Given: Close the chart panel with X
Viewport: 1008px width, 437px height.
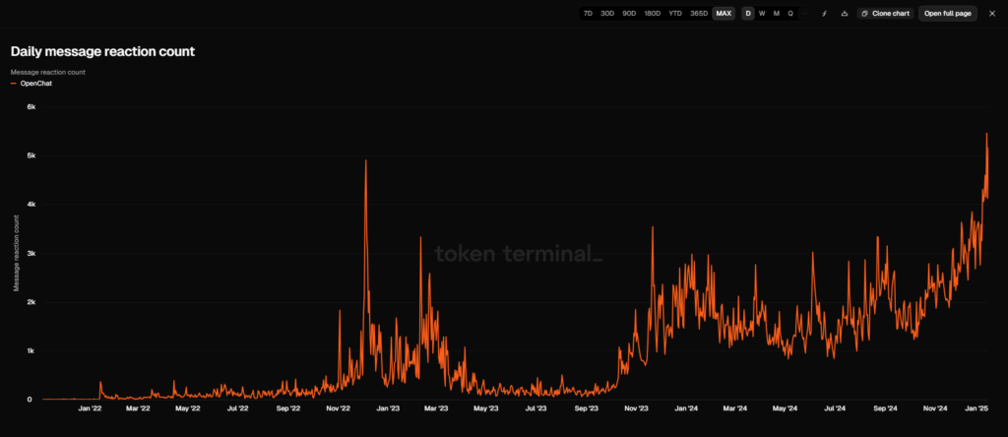Looking at the screenshot, I should pos(992,14).
